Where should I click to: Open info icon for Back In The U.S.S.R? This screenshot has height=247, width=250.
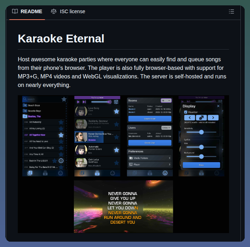tap(61, 161)
